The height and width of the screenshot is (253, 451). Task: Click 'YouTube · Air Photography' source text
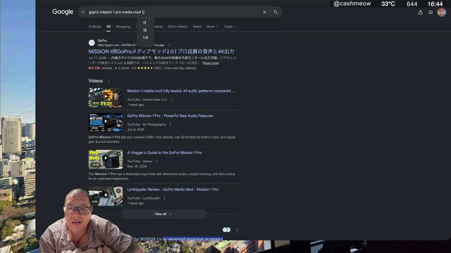[x=147, y=124]
